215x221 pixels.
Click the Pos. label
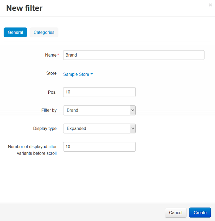click(52, 92)
